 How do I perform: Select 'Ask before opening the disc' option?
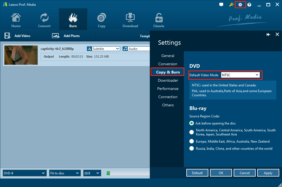(x=192, y=123)
